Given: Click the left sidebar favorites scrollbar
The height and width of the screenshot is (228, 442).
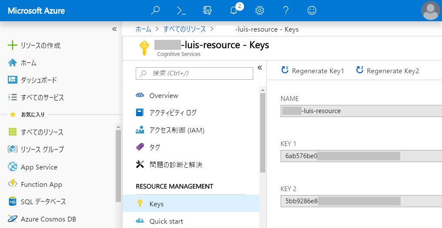Looking at the screenshot, I should [118, 166].
